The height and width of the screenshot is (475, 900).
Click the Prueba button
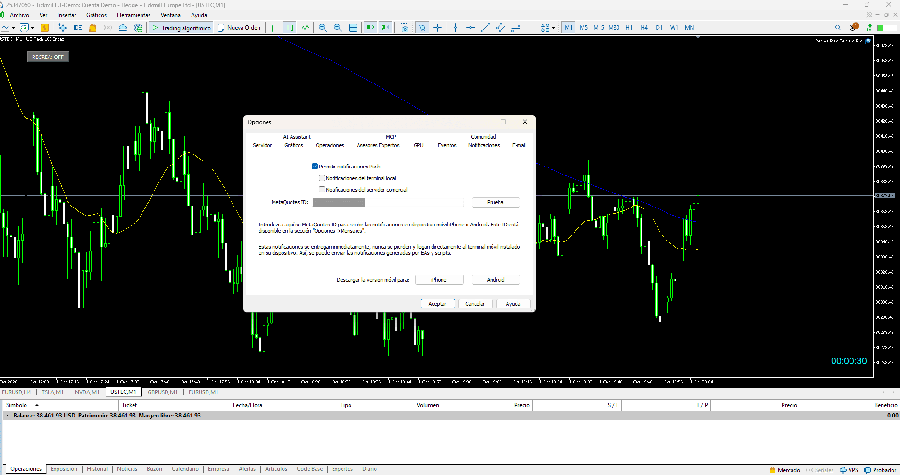495,202
